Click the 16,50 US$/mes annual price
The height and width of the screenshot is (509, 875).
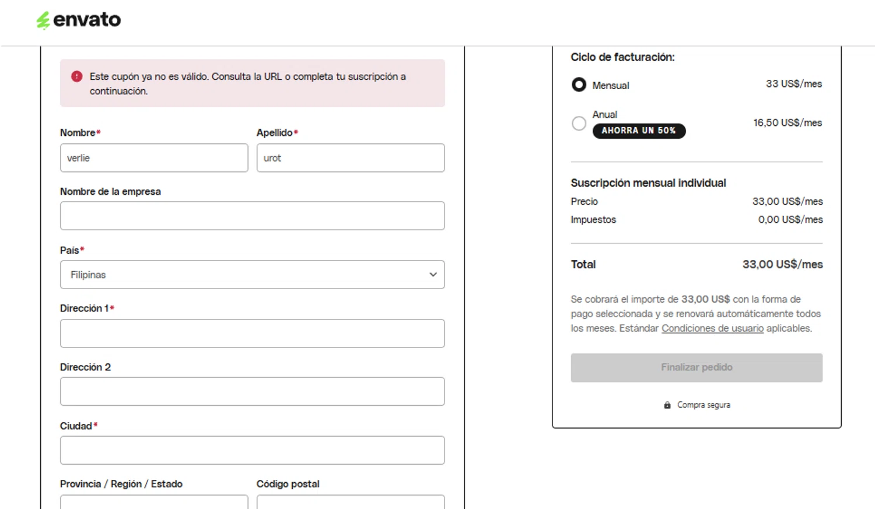click(x=787, y=122)
